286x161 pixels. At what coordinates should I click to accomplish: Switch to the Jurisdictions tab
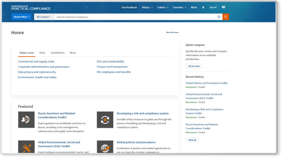coord(57,53)
